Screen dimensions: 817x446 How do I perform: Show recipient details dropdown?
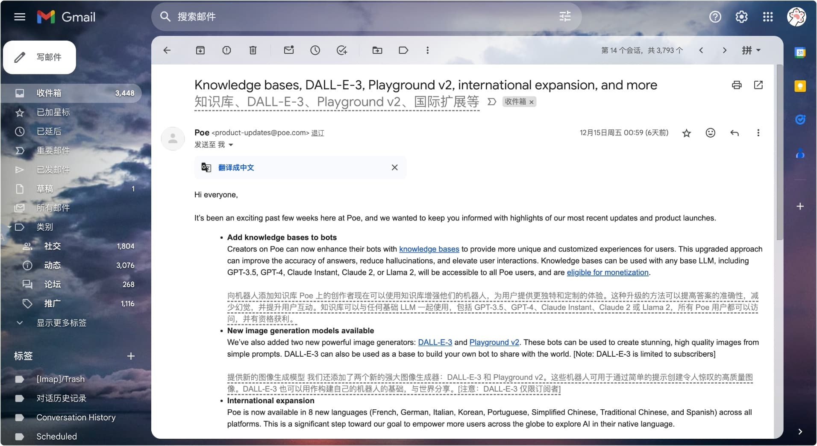pyautogui.click(x=231, y=145)
